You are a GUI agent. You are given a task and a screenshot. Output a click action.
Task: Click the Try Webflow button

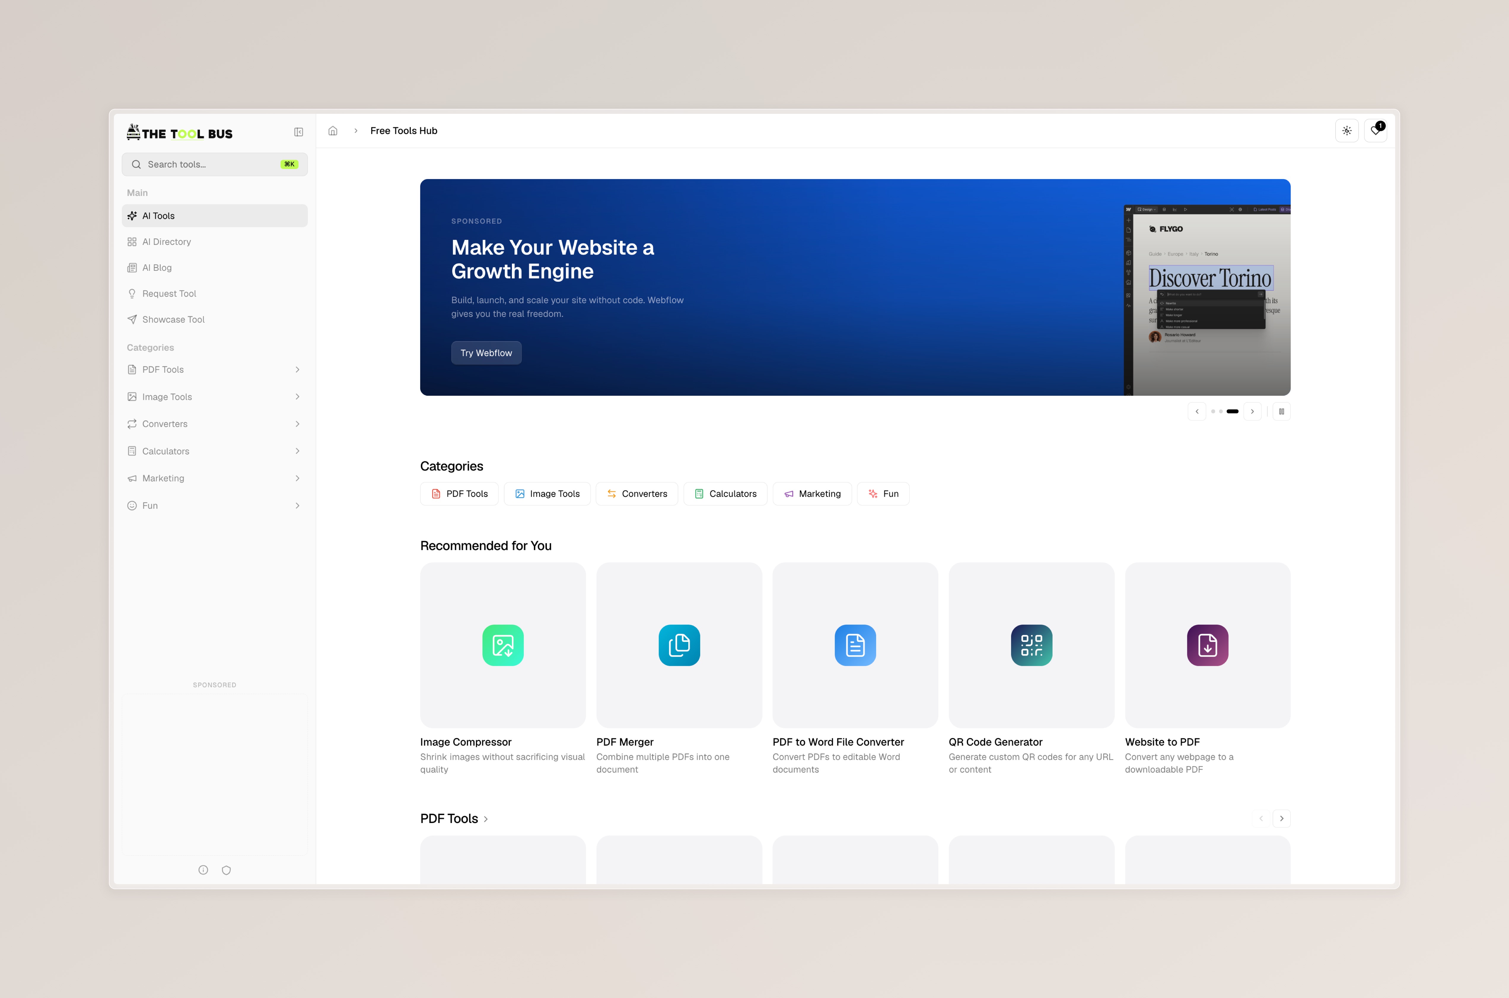[486, 353]
